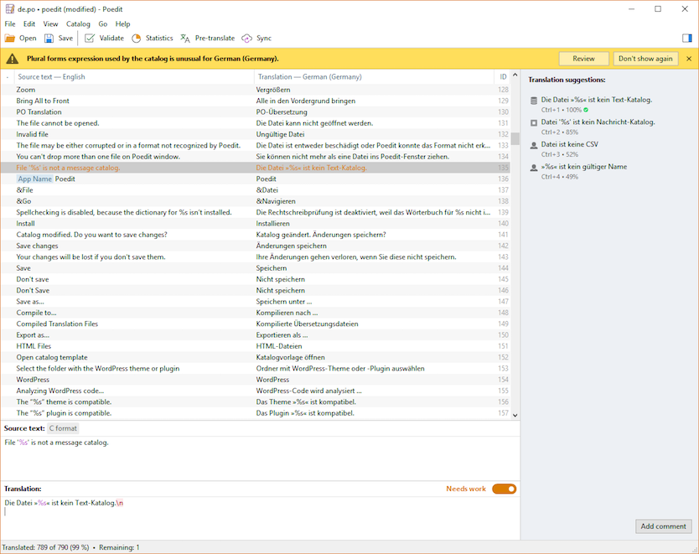
Task: Select 'Open catalog template' row
Action: [256, 357]
